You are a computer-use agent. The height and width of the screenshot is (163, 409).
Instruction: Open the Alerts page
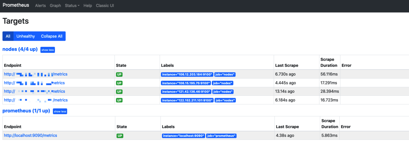point(40,6)
